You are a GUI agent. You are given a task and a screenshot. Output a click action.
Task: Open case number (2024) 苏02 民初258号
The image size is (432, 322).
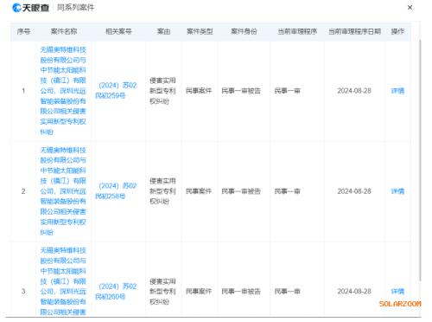pyautogui.click(x=116, y=190)
